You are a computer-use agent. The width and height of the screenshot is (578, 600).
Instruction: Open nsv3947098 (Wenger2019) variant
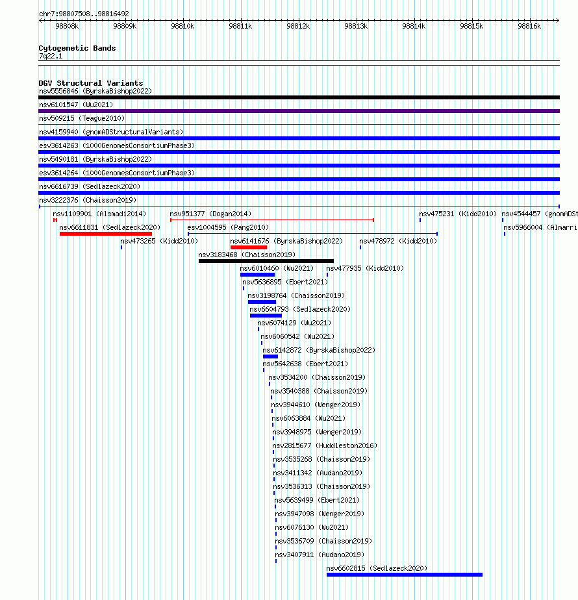tap(320, 514)
